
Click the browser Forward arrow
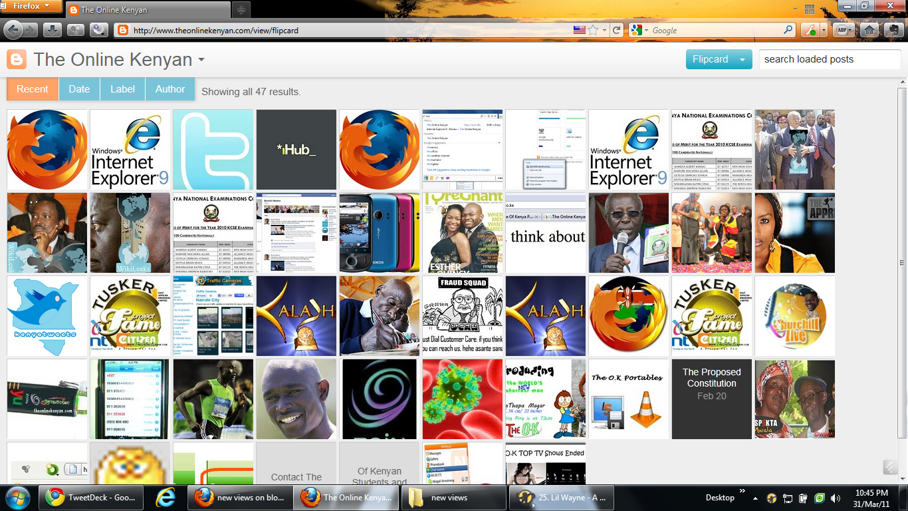[30, 30]
